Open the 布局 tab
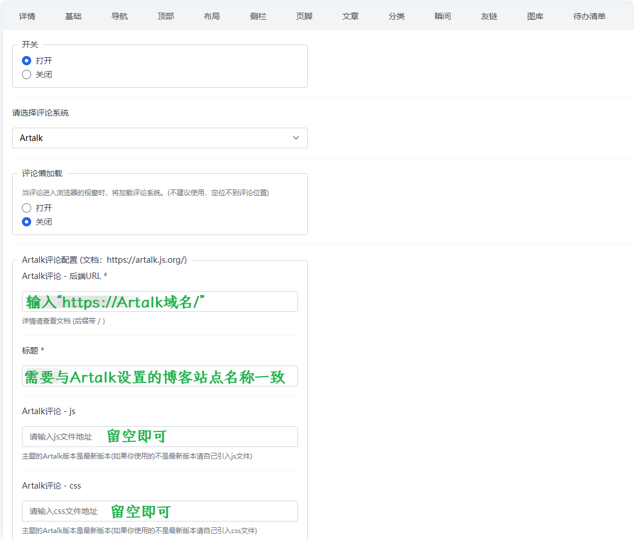Screen dimensions: 634x540 [212, 16]
